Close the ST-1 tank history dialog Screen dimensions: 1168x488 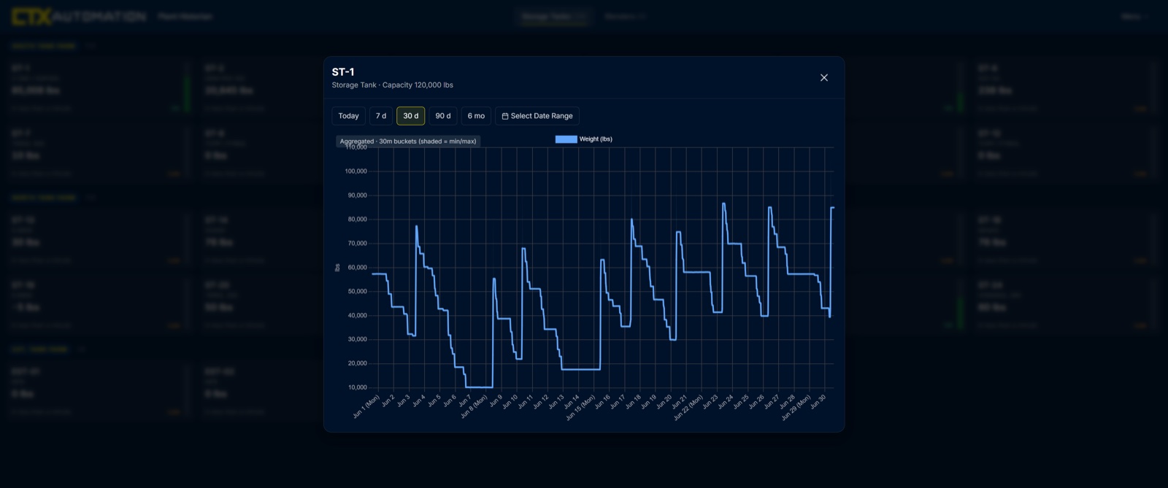click(824, 78)
